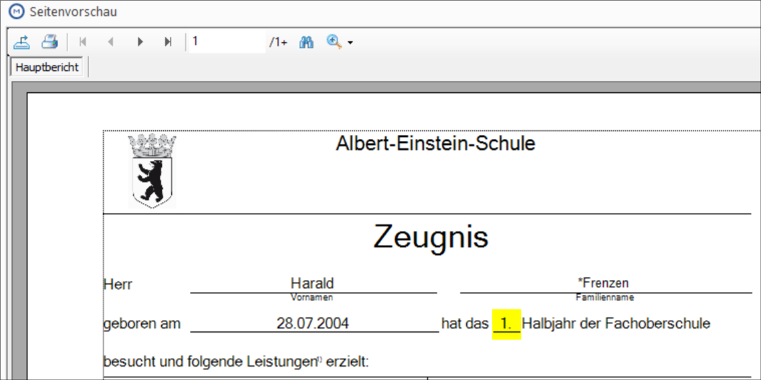Click the Vornamen caption
This screenshot has width=761, height=380.
click(312, 298)
